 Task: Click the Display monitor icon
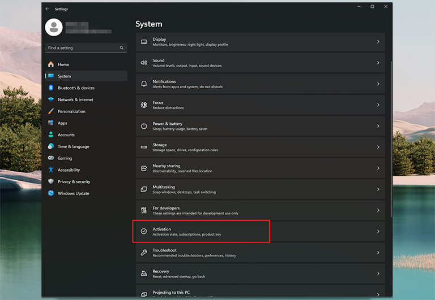(144, 42)
